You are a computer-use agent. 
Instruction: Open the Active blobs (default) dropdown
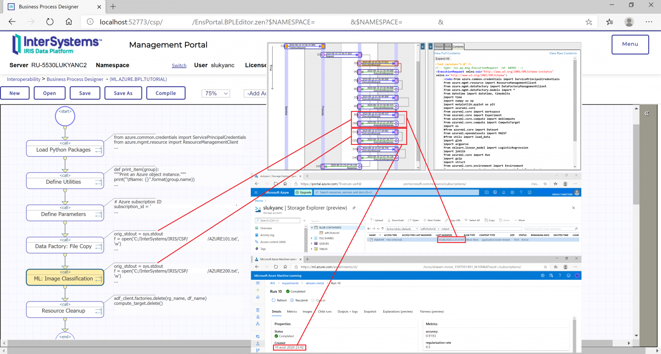click(x=402, y=229)
